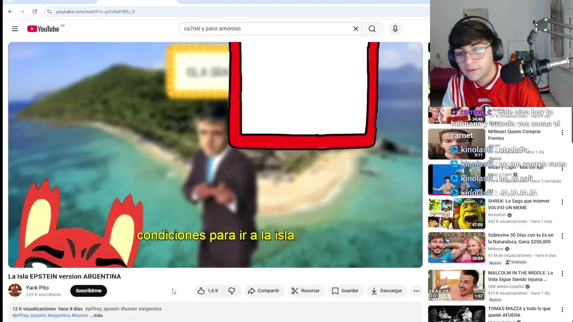573x322 pixels.
Task: Open the Malcolm trailer 1:57 thumbnail
Action: [x=456, y=285]
